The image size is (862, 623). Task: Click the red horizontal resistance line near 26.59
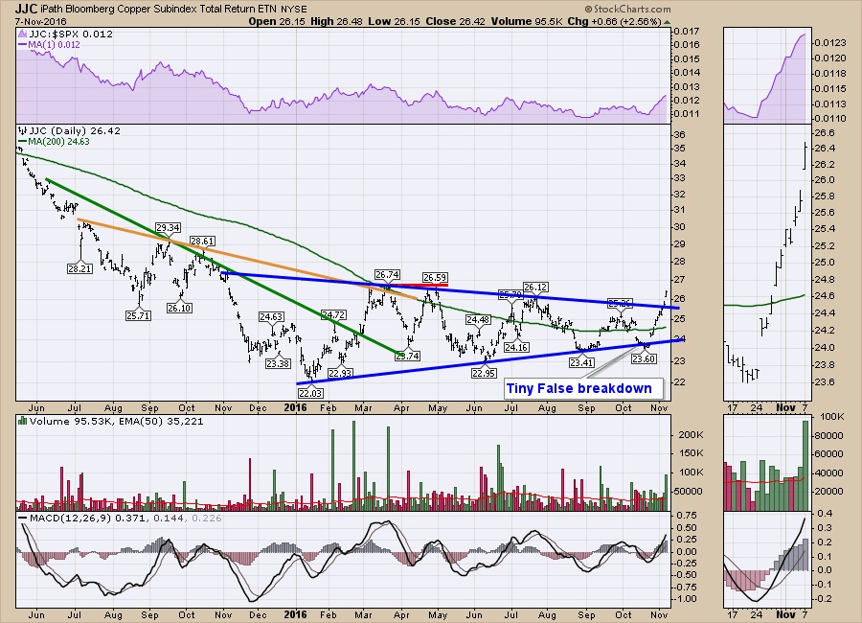point(418,285)
